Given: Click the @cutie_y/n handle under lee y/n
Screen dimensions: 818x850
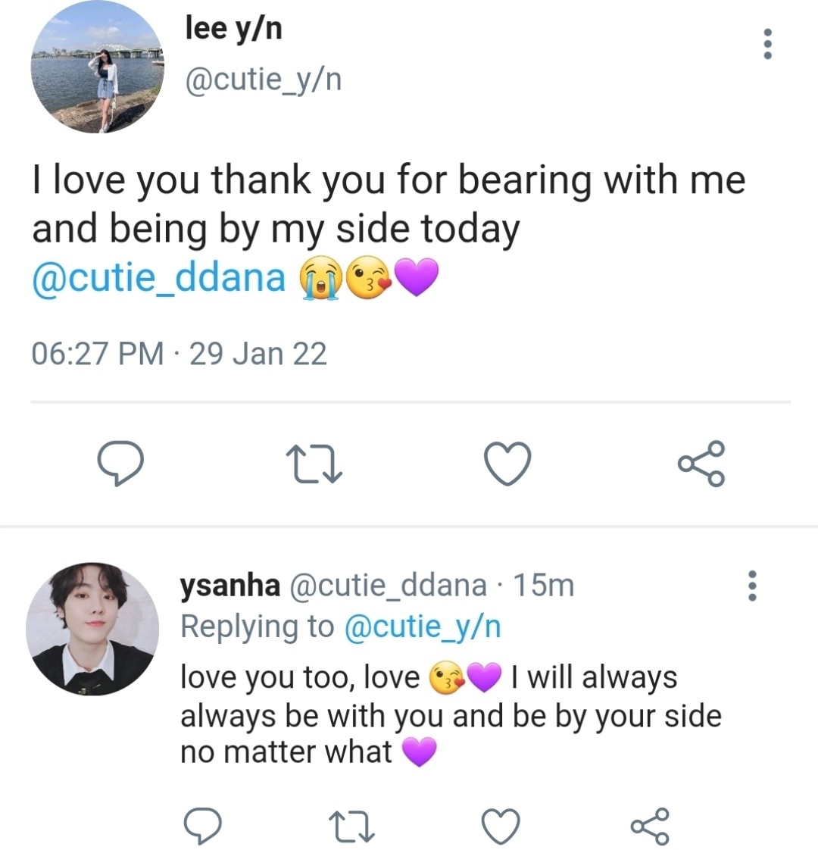Looking at the screenshot, I should [264, 79].
